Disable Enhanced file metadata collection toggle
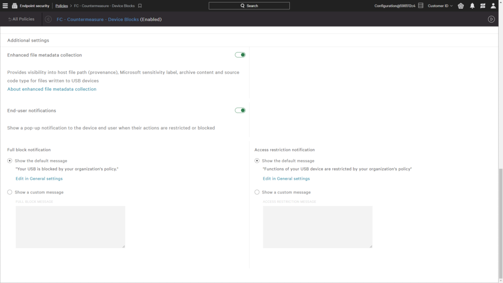This screenshot has width=503, height=283. (240, 55)
